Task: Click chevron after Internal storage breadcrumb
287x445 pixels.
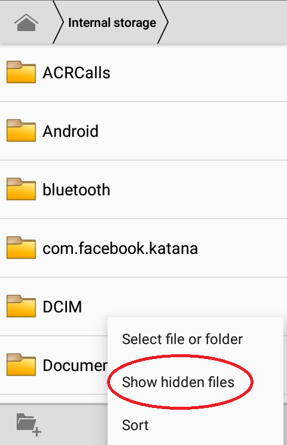Action: [163, 22]
